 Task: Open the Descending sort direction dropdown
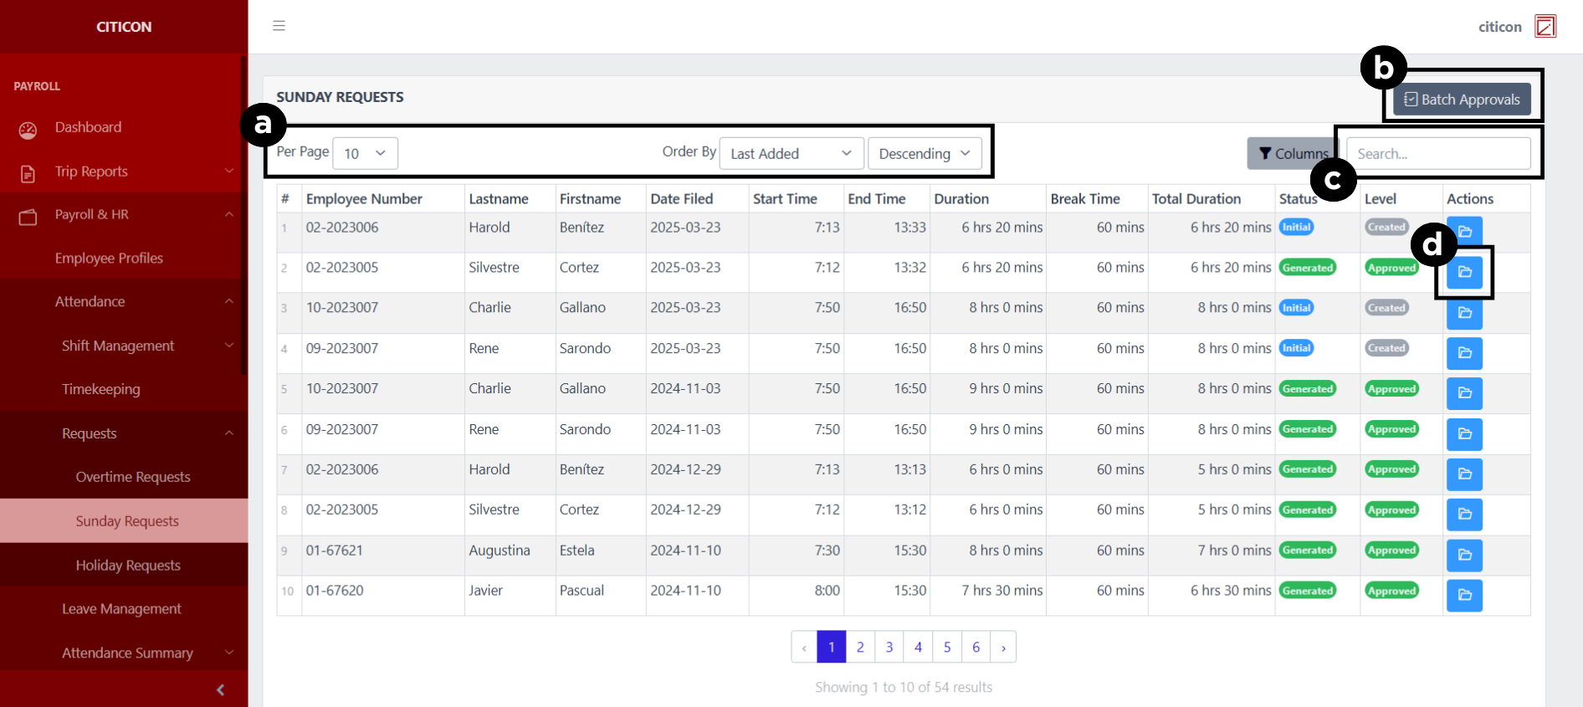[924, 153]
